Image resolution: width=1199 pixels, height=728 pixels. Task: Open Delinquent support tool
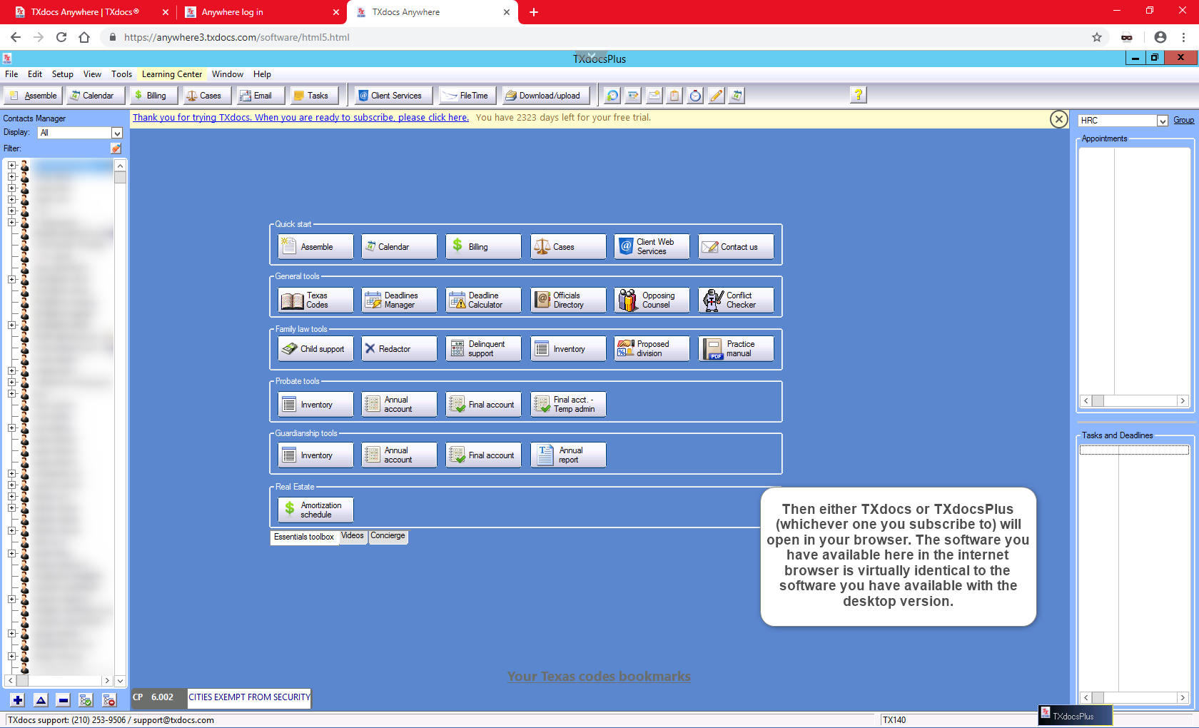click(483, 348)
